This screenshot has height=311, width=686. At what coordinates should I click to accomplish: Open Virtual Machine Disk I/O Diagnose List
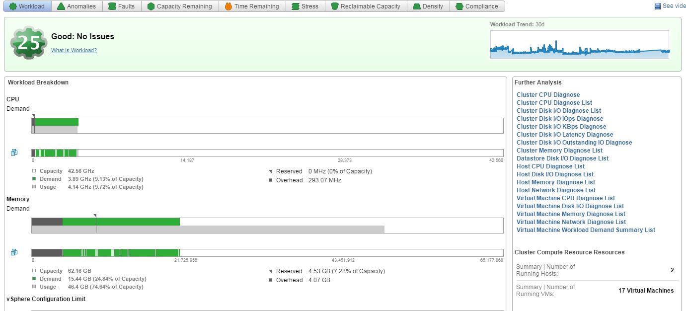[x=570, y=206]
